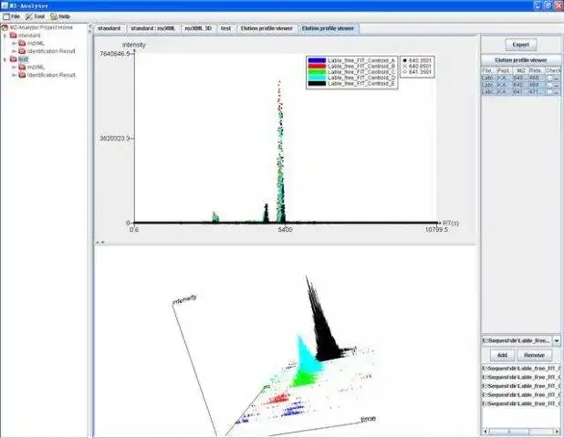The width and height of the screenshot is (564, 438).
Task: Toggle Check box in the second table row
Action: (549, 85)
